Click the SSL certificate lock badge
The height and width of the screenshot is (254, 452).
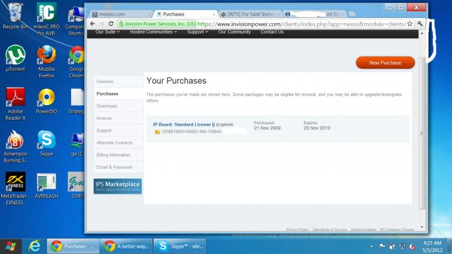(157, 24)
